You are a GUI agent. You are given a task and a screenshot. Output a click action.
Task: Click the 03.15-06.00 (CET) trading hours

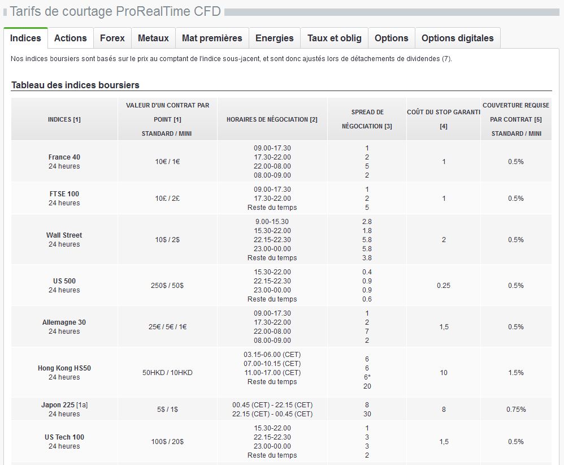(x=272, y=355)
